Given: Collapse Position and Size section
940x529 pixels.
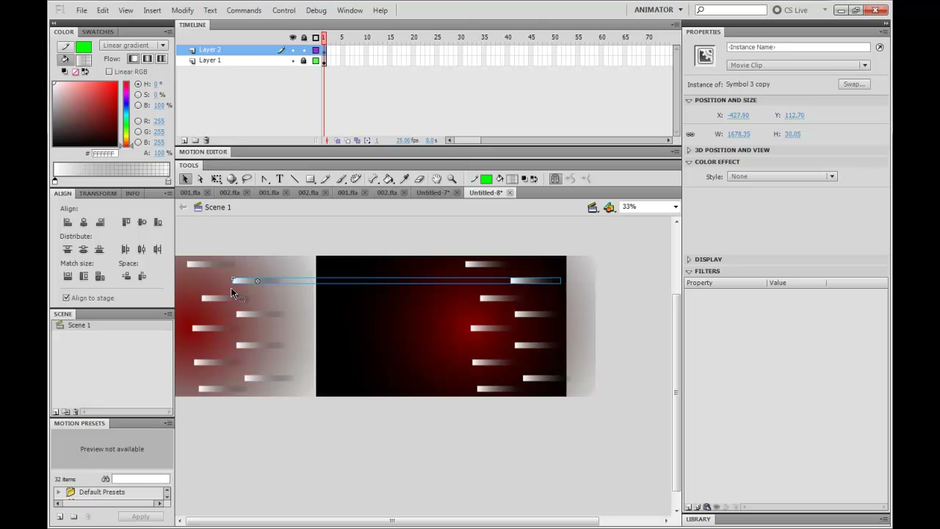Looking at the screenshot, I should click(689, 100).
